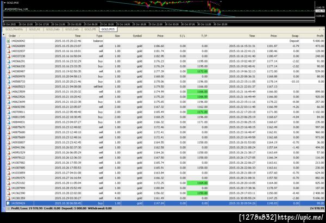Click the sell order icon for 140260089
The image size is (326, 223).
pos(8,46)
